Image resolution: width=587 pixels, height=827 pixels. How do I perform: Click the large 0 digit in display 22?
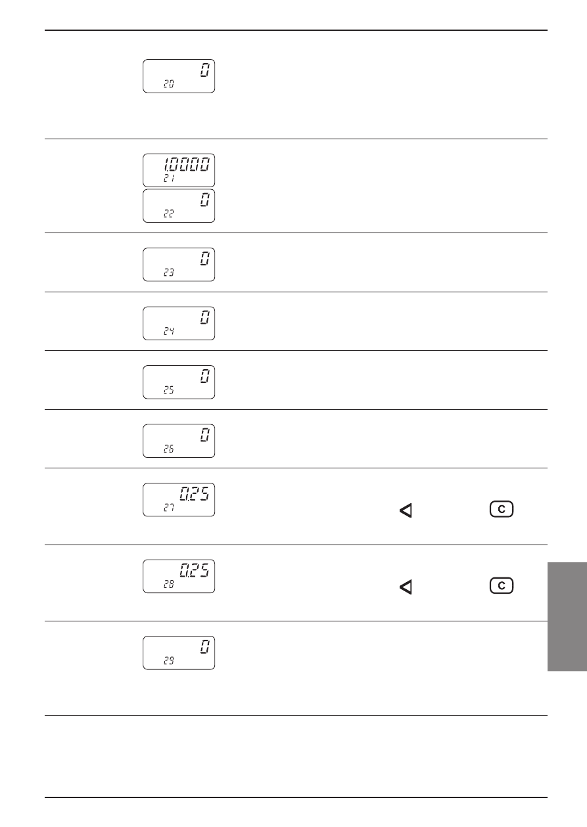coord(205,200)
